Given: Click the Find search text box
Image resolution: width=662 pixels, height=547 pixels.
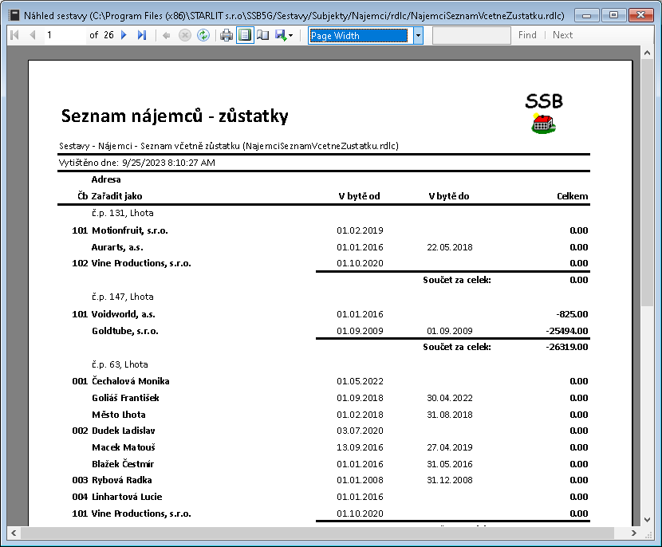Looking at the screenshot, I should 471,35.
